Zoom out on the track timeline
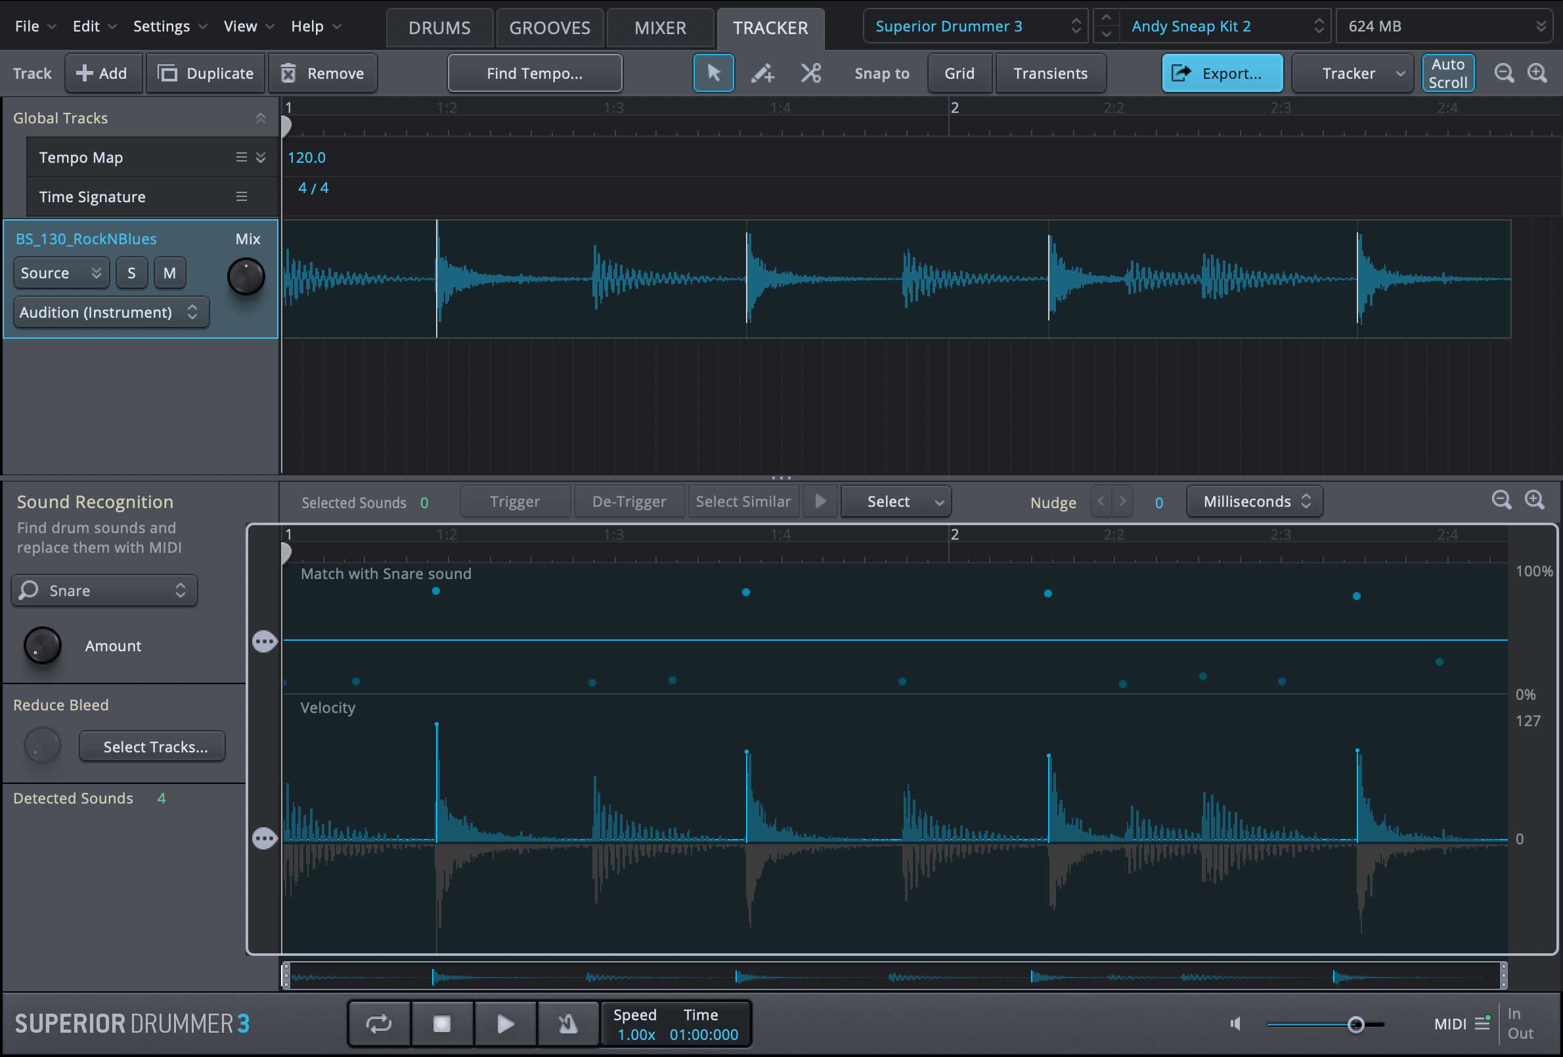 [1504, 73]
